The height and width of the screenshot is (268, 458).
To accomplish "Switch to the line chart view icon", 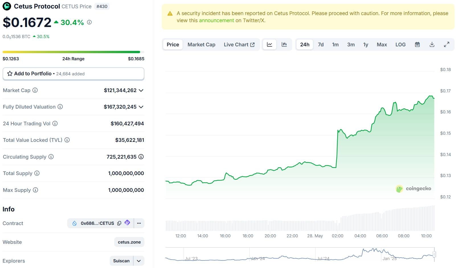I will coord(269,45).
